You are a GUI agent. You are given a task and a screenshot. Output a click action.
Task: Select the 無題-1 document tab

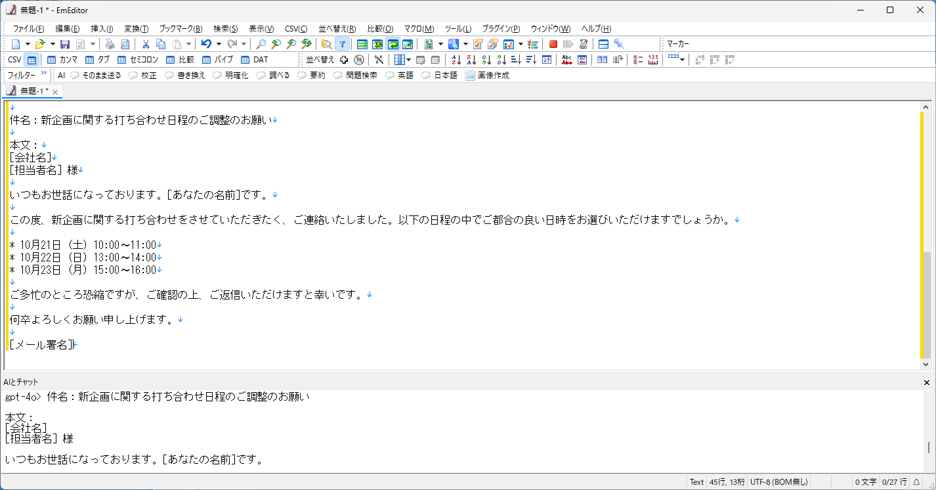(32, 92)
